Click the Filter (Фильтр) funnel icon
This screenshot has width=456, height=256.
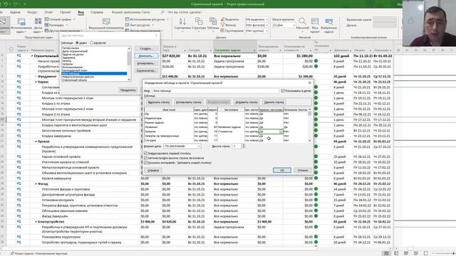tap(222, 25)
